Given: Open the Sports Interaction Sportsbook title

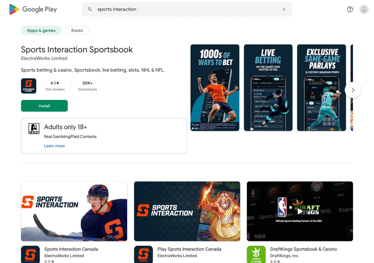Looking at the screenshot, I should [77, 49].
